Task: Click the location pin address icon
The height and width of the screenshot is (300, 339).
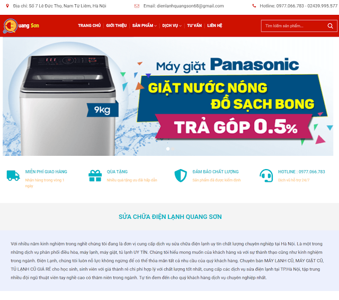Action: click(x=7, y=6)
